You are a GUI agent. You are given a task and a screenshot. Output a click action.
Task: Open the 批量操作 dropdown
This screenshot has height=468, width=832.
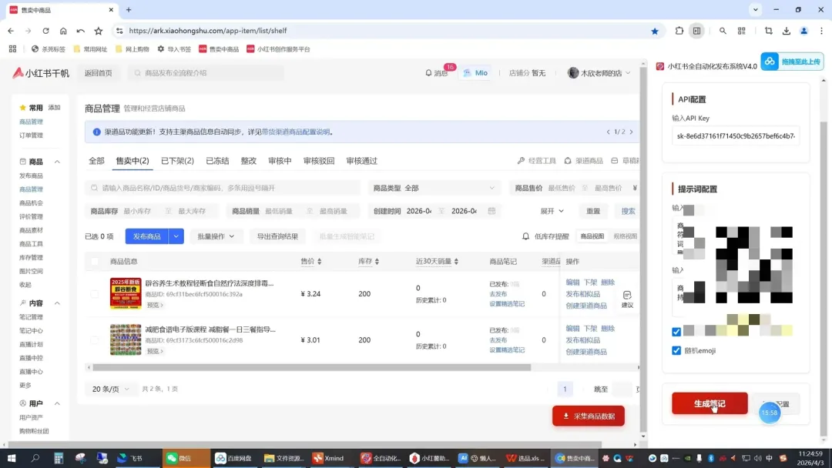216,236
